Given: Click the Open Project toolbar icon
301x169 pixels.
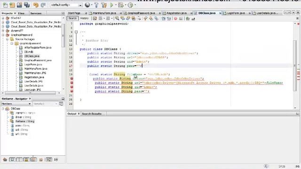Looking at the screenshot, I should [19, 5].
